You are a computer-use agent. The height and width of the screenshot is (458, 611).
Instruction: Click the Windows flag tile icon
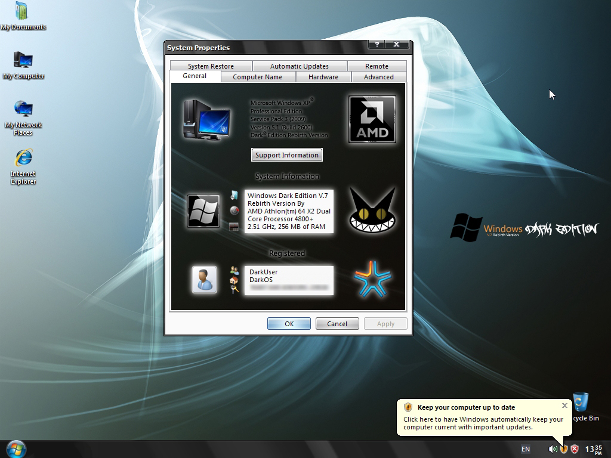[203, 211]
